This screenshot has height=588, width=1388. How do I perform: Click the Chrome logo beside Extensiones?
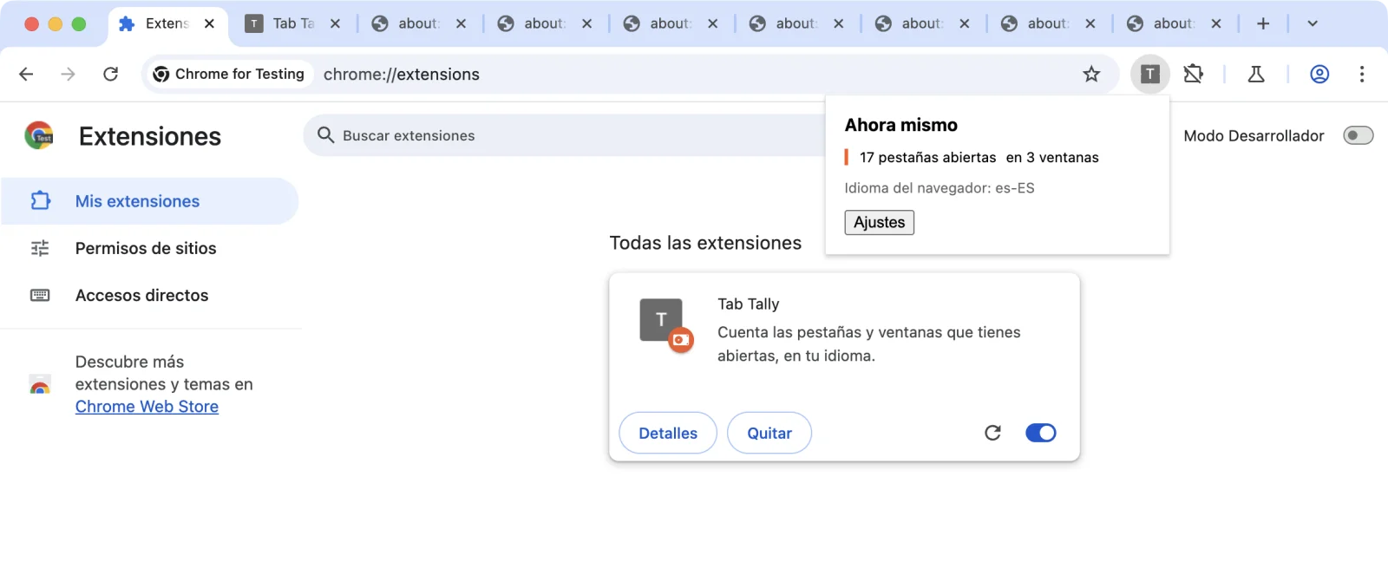coord(39,135)
